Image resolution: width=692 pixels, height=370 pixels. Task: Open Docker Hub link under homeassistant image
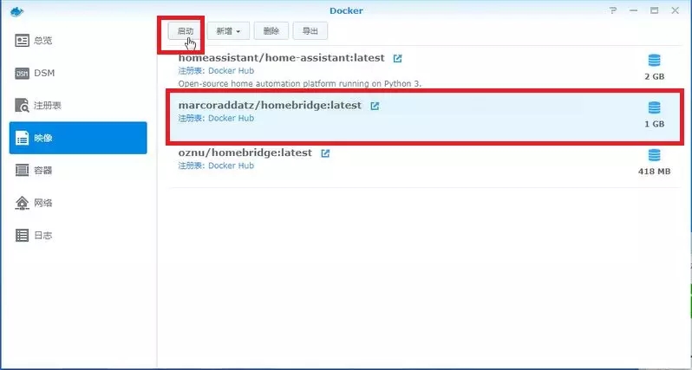tap(231, 70)
